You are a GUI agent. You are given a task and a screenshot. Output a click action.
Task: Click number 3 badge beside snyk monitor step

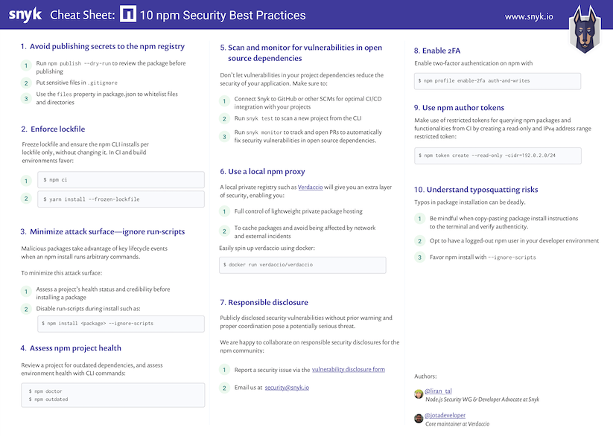point(224,135)
